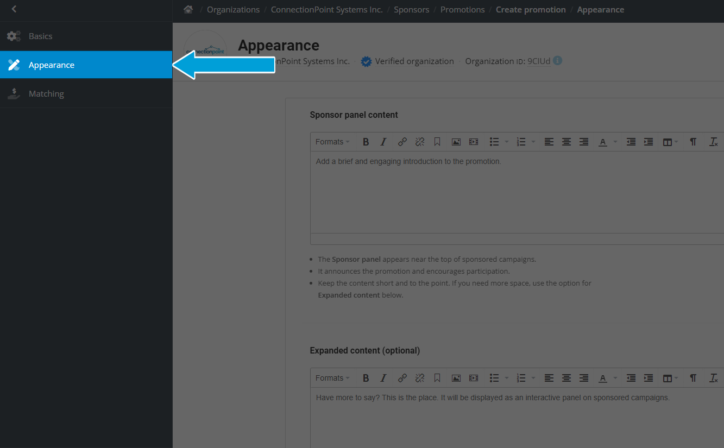Screen dimensions: 724x448
Task: Remove link in Expanded content editor
Action: [420, 378]
